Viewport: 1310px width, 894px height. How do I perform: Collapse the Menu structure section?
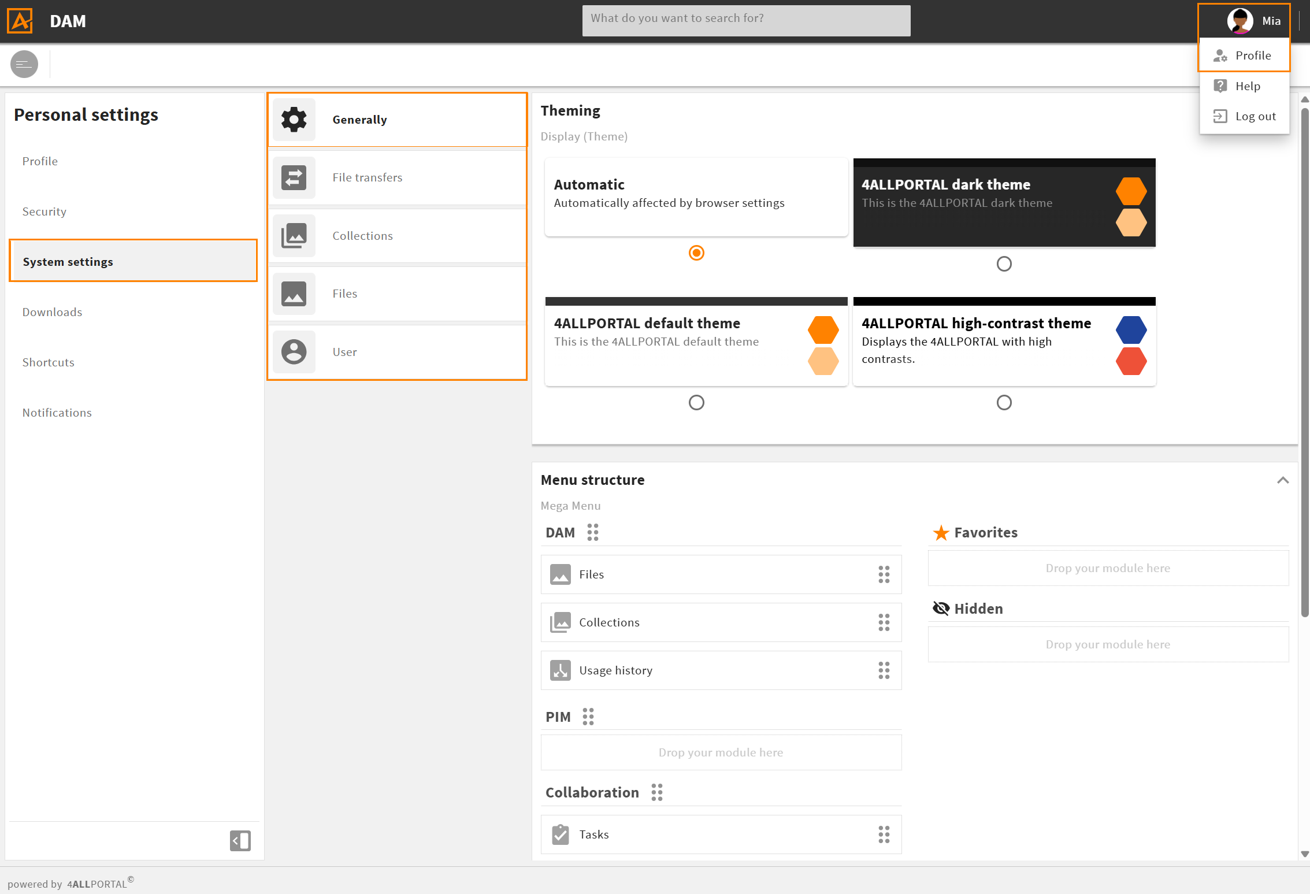click(x=1283, y=480)
